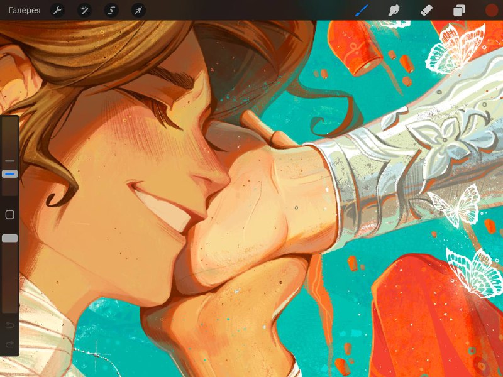Tap the square modify button in sidebar
The image size is (503, 377).
point(10,215)
